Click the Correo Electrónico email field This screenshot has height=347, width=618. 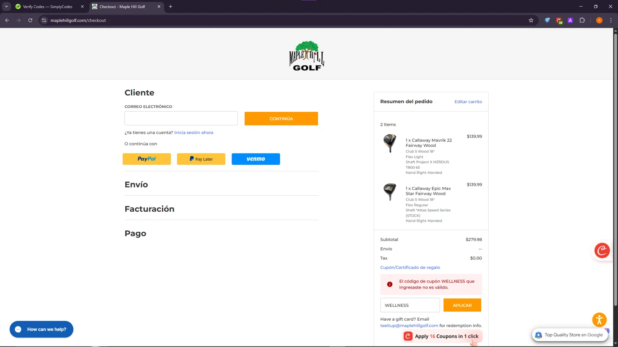[x=181, y=118]
